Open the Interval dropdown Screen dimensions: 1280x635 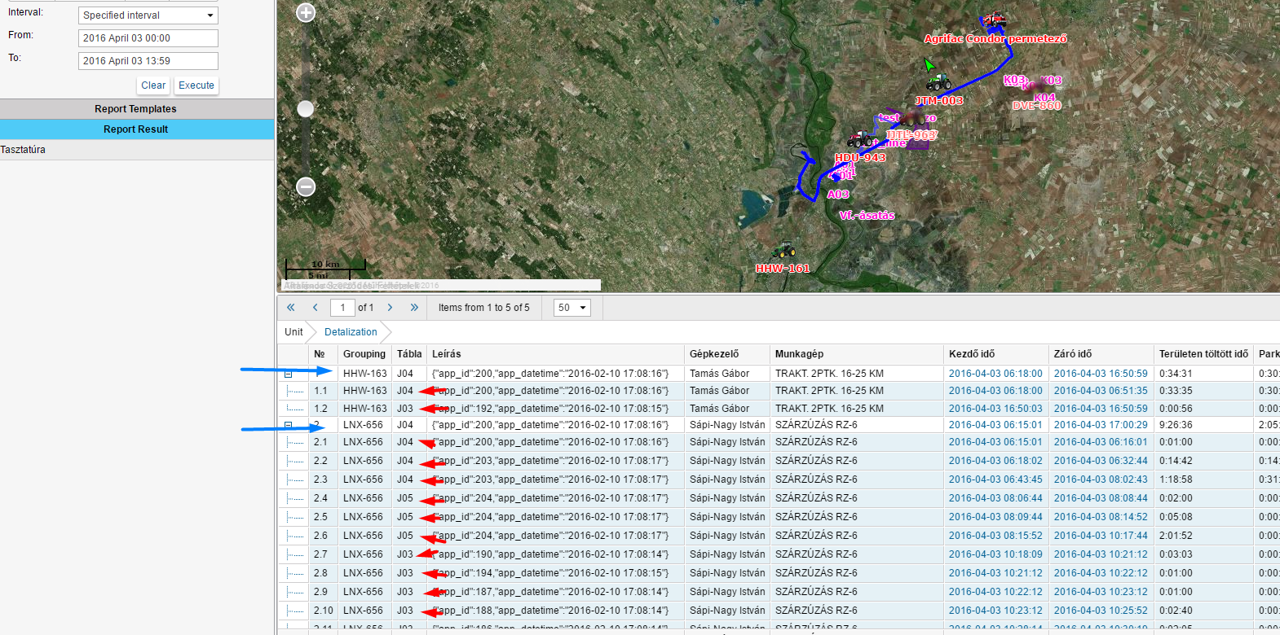pos(148,15)
